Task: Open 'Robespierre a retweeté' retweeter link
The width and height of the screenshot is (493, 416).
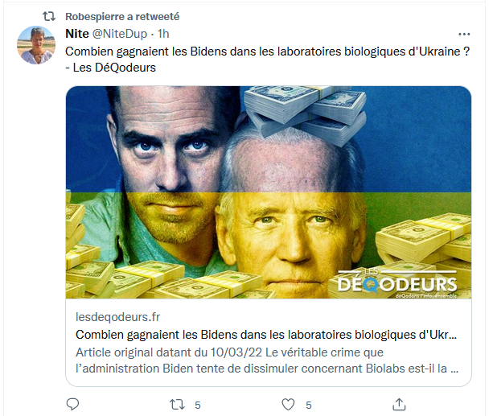Action: [x=122, y=16]
